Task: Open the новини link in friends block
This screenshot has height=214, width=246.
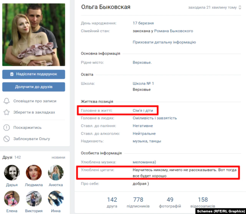Action: [x=59, y=158]
